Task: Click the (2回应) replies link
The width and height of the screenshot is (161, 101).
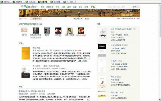Action: point(85,61)
